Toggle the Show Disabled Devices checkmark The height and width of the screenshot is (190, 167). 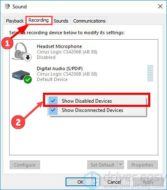(x=53, y=101)
